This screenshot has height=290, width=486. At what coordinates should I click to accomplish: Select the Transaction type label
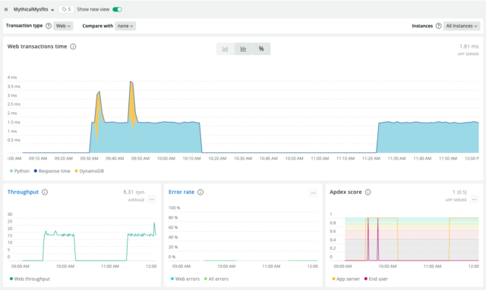point(24,26)
